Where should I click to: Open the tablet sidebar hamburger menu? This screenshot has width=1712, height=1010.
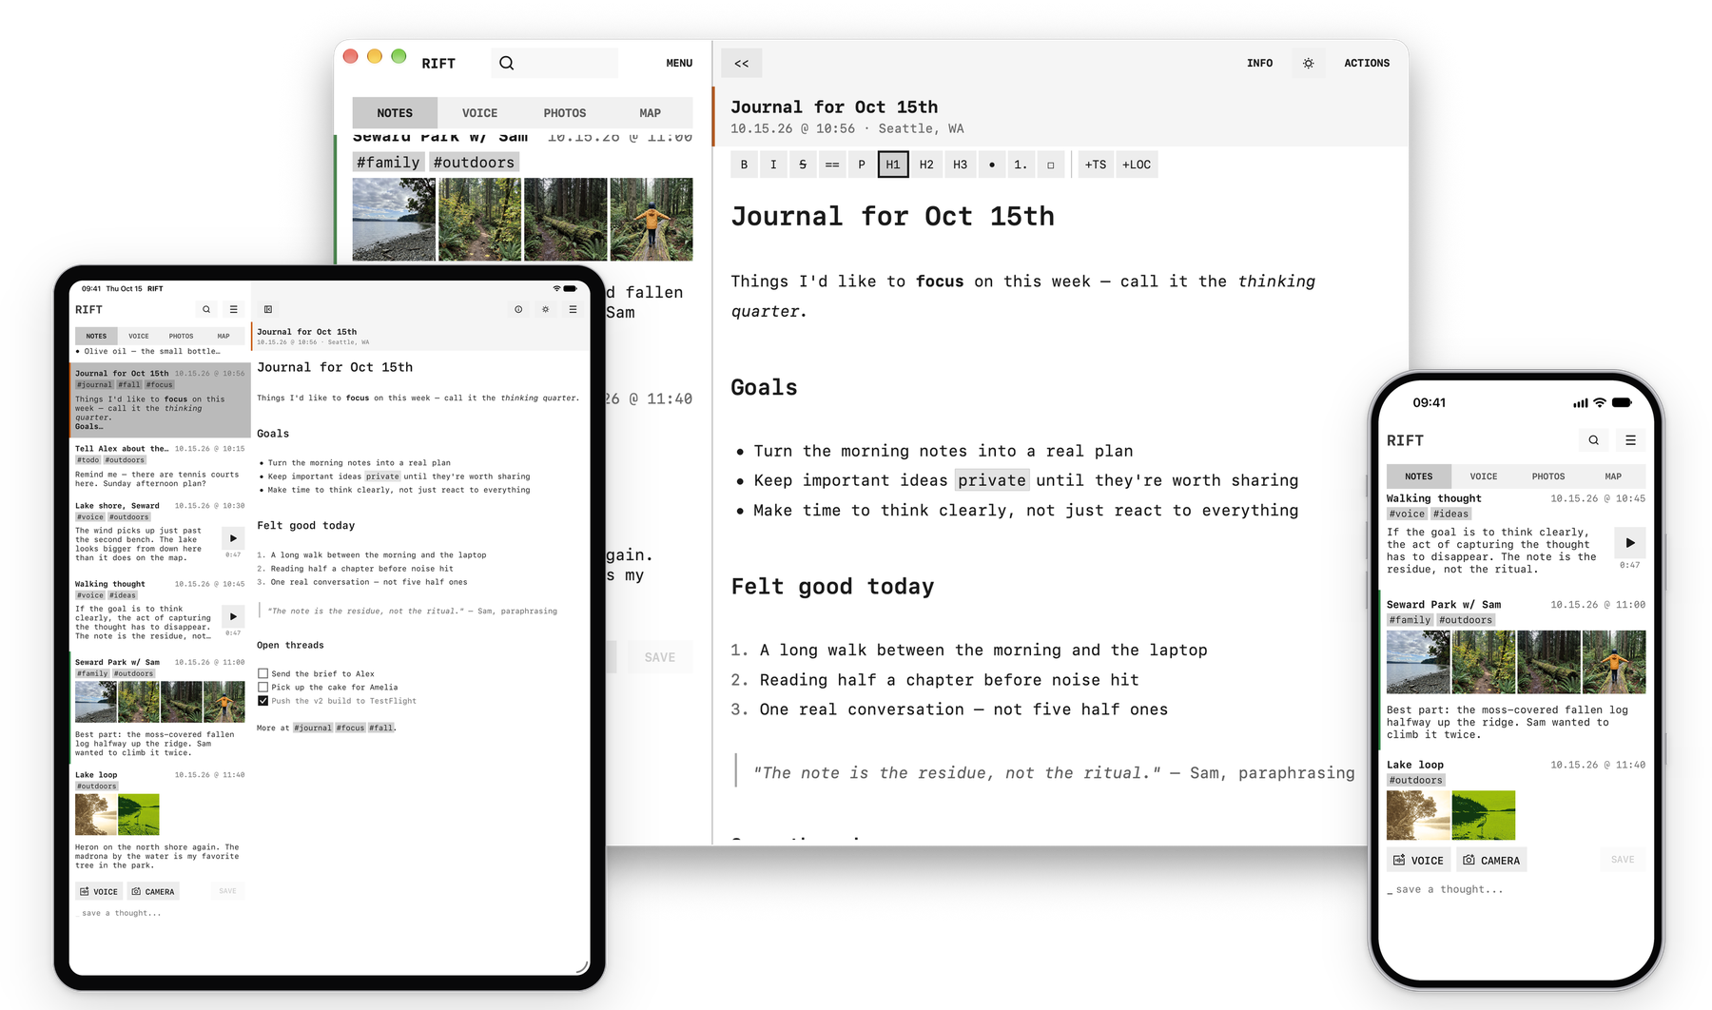pos(234,309)
